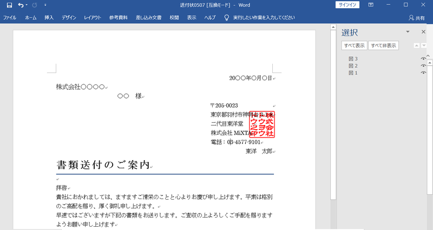Screen dimensions: 433x230
Task: Click the salutation 拝啓
Action: pos(62,188)
